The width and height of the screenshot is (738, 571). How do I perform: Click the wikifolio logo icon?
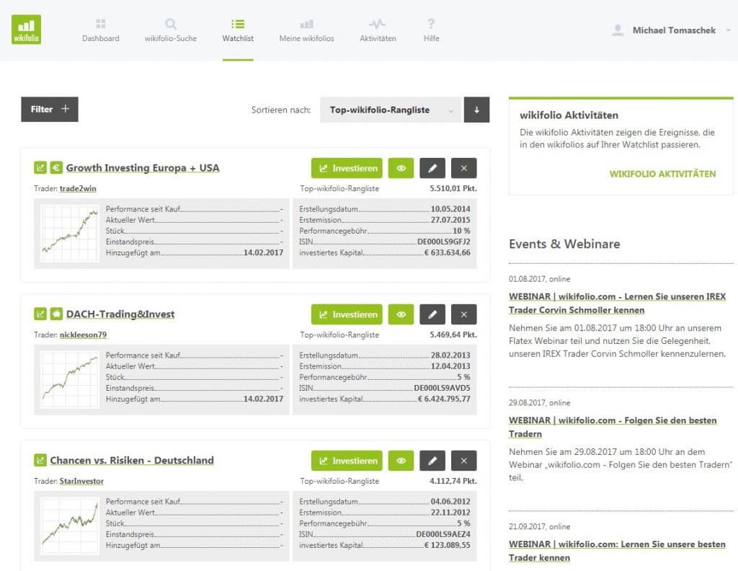(x=26, y=30)
